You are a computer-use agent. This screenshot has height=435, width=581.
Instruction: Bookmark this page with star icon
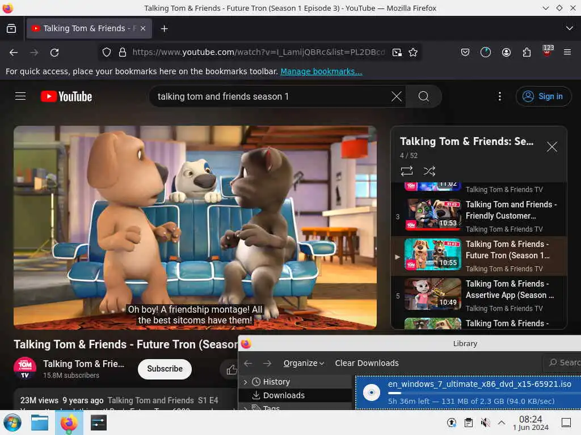pyautogui.click(x=413, y=53)
